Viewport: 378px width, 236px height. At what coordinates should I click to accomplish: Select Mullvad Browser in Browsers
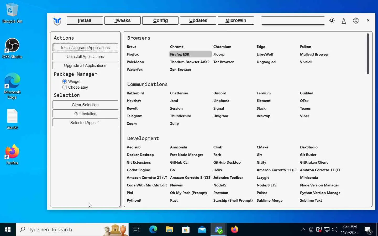pos(314,54)
